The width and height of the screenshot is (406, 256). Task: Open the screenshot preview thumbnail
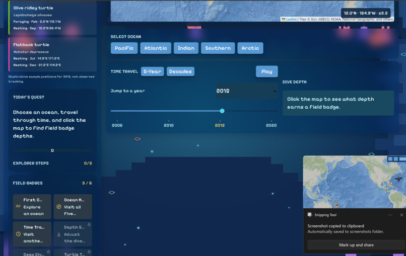point(355,182)
